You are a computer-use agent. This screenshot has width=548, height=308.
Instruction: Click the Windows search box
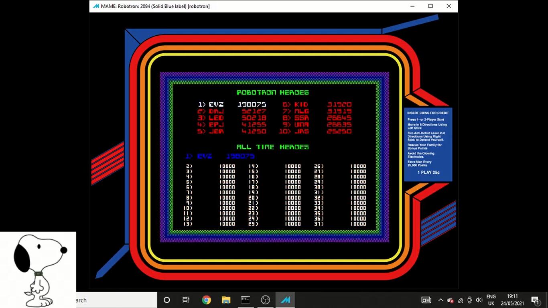(116, 300)
